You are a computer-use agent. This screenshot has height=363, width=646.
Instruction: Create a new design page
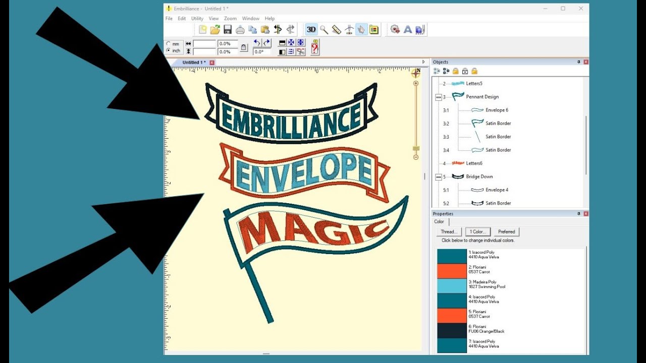202,30
